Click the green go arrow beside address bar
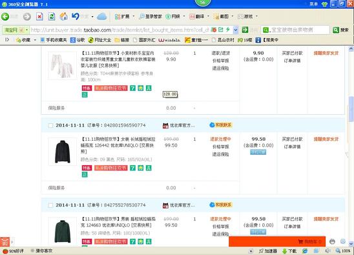The width and height of the screenshot is (354, 255). coord(245,30)
